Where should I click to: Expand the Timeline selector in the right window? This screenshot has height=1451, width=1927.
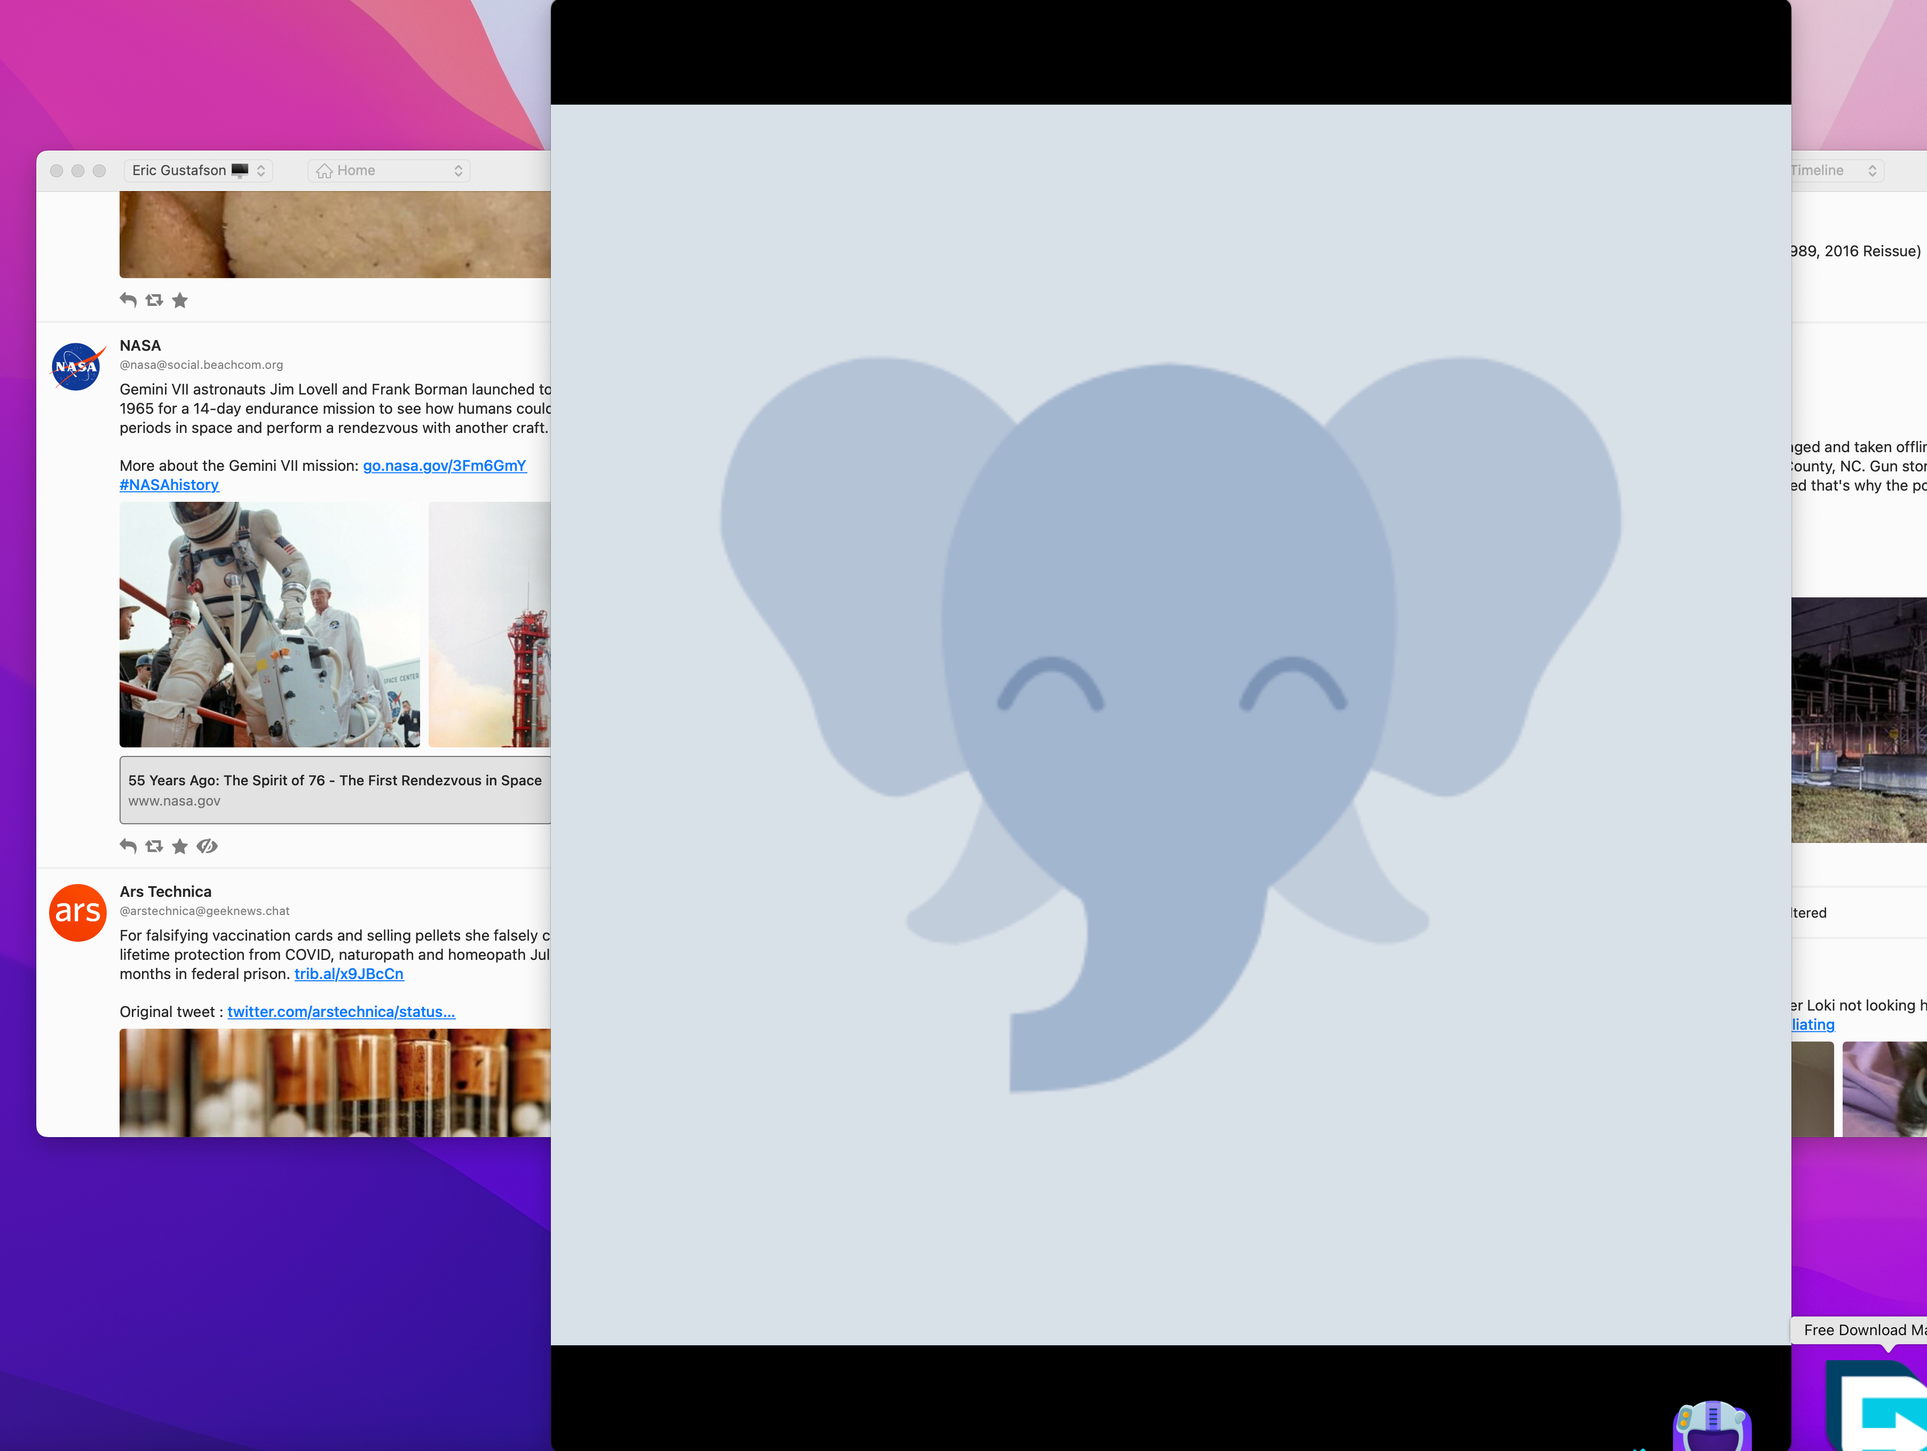coord(1829,170)
